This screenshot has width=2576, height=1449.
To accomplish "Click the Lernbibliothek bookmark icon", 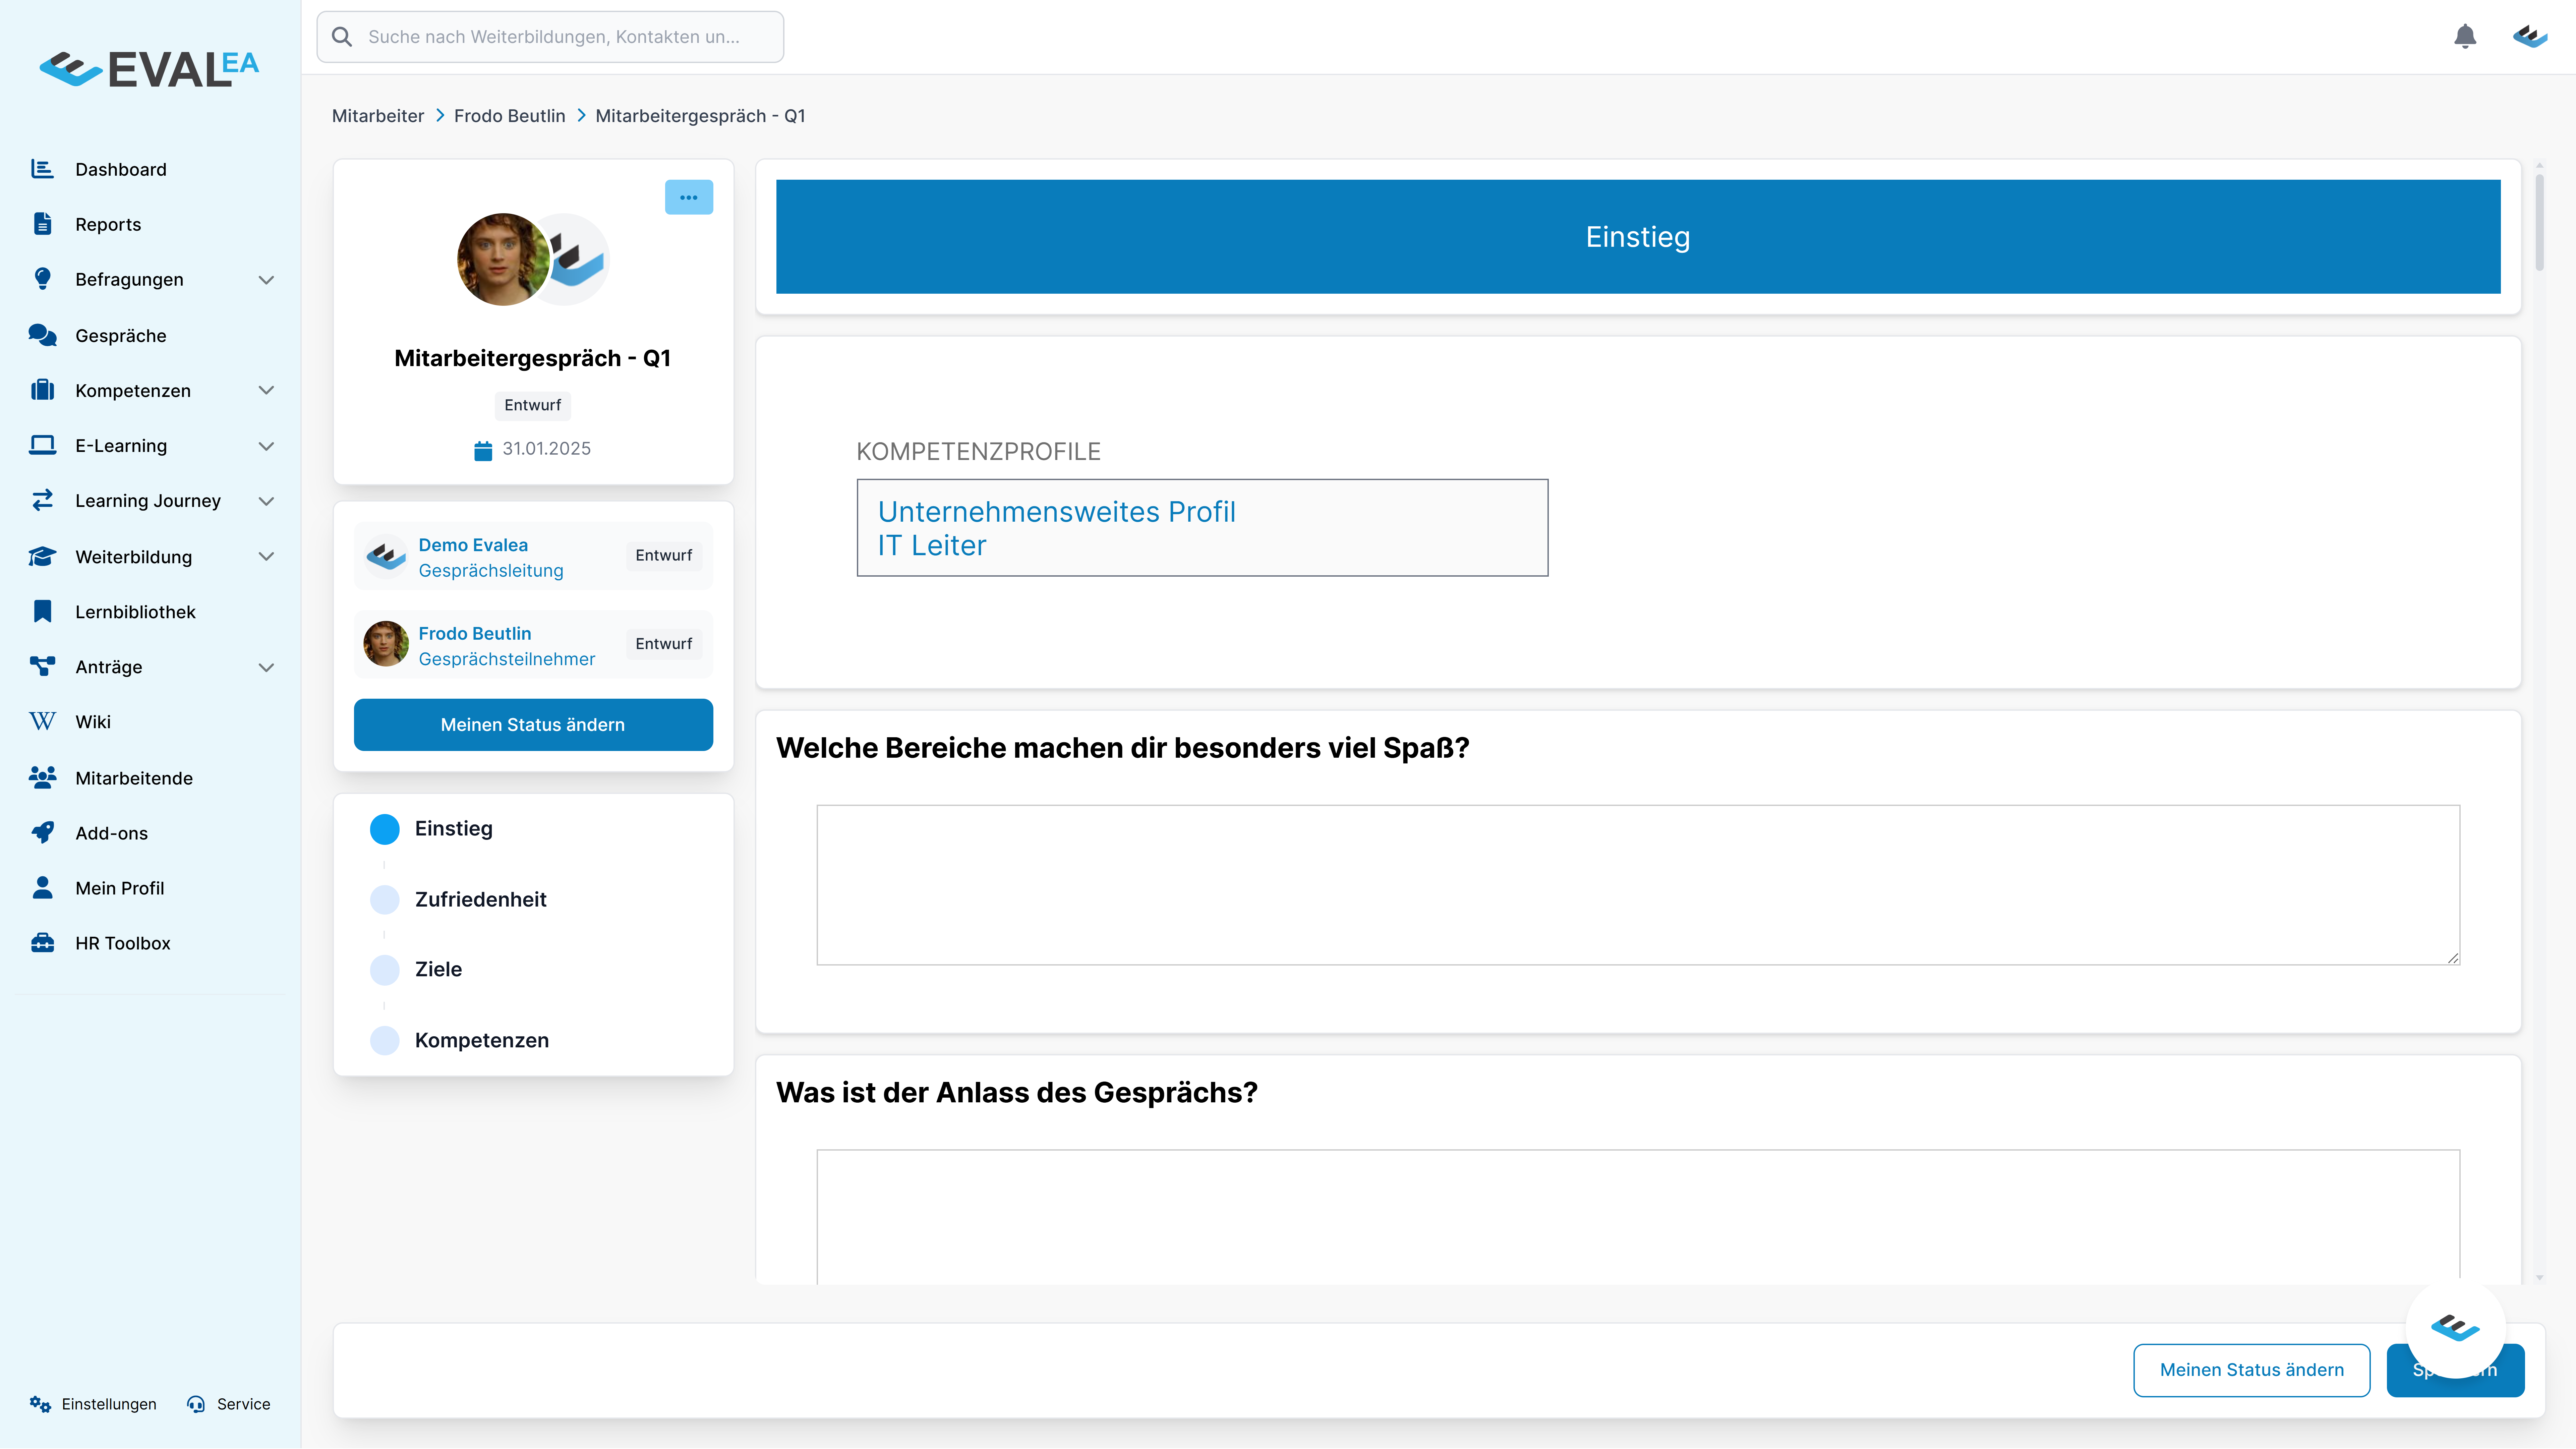I will pos(42,611).
